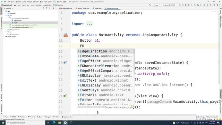This screenshot has height=125, width=222.
Task: Choose ExtraData suggestion in completion popup
Action: click(x=105, y=56)
